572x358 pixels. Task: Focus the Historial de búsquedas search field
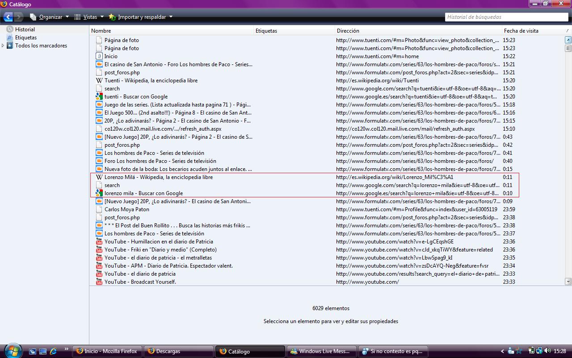click(506, 17)
